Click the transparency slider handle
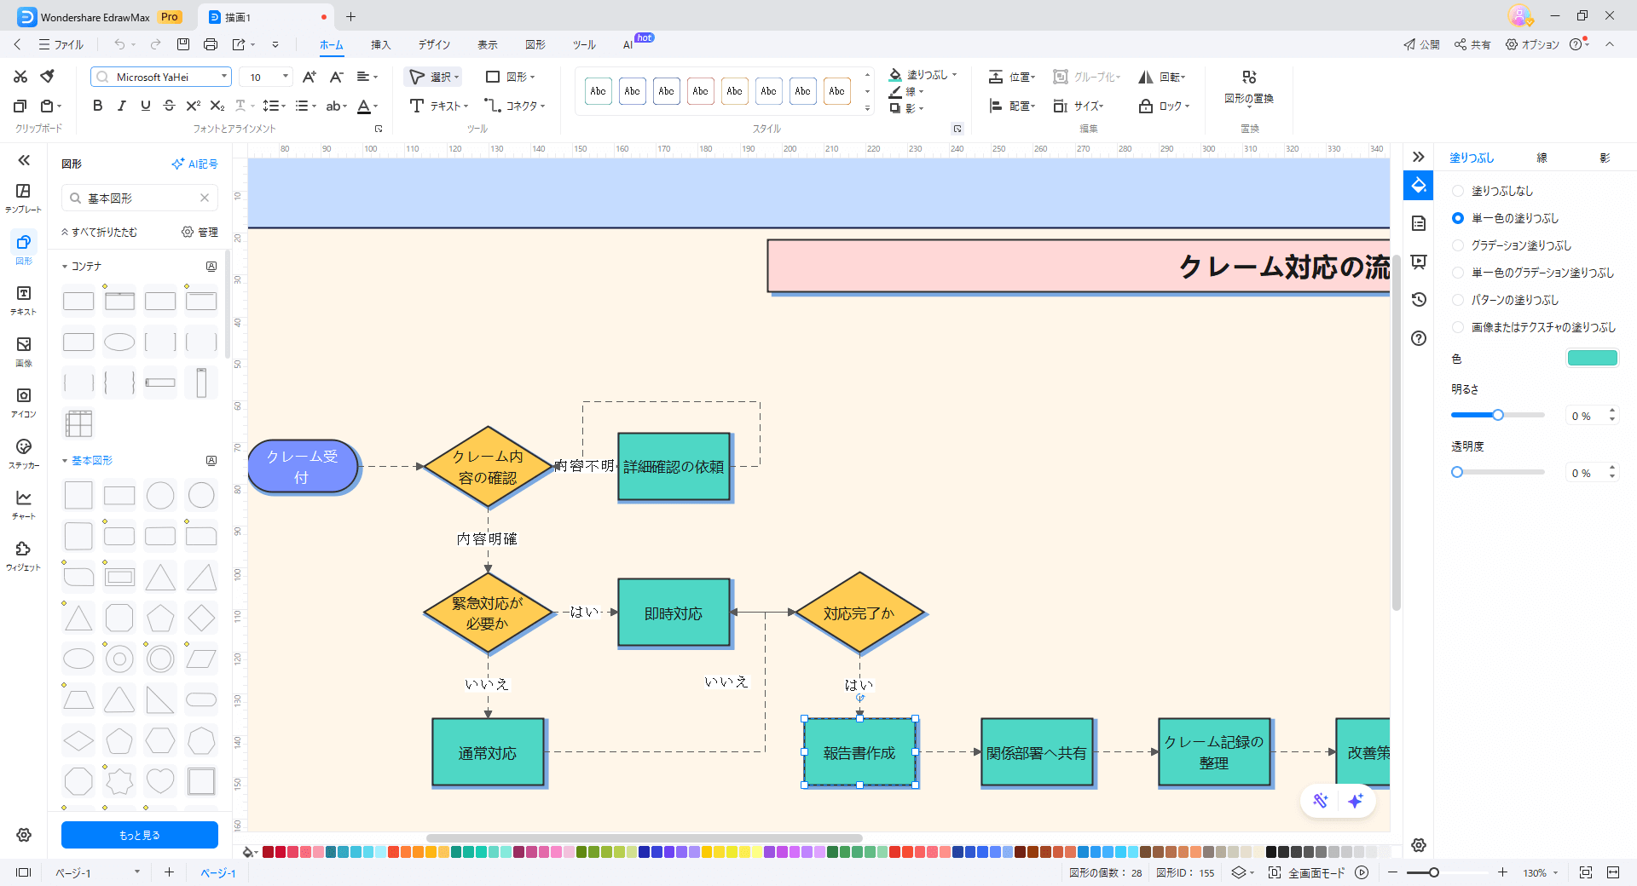 point(1457,472)
